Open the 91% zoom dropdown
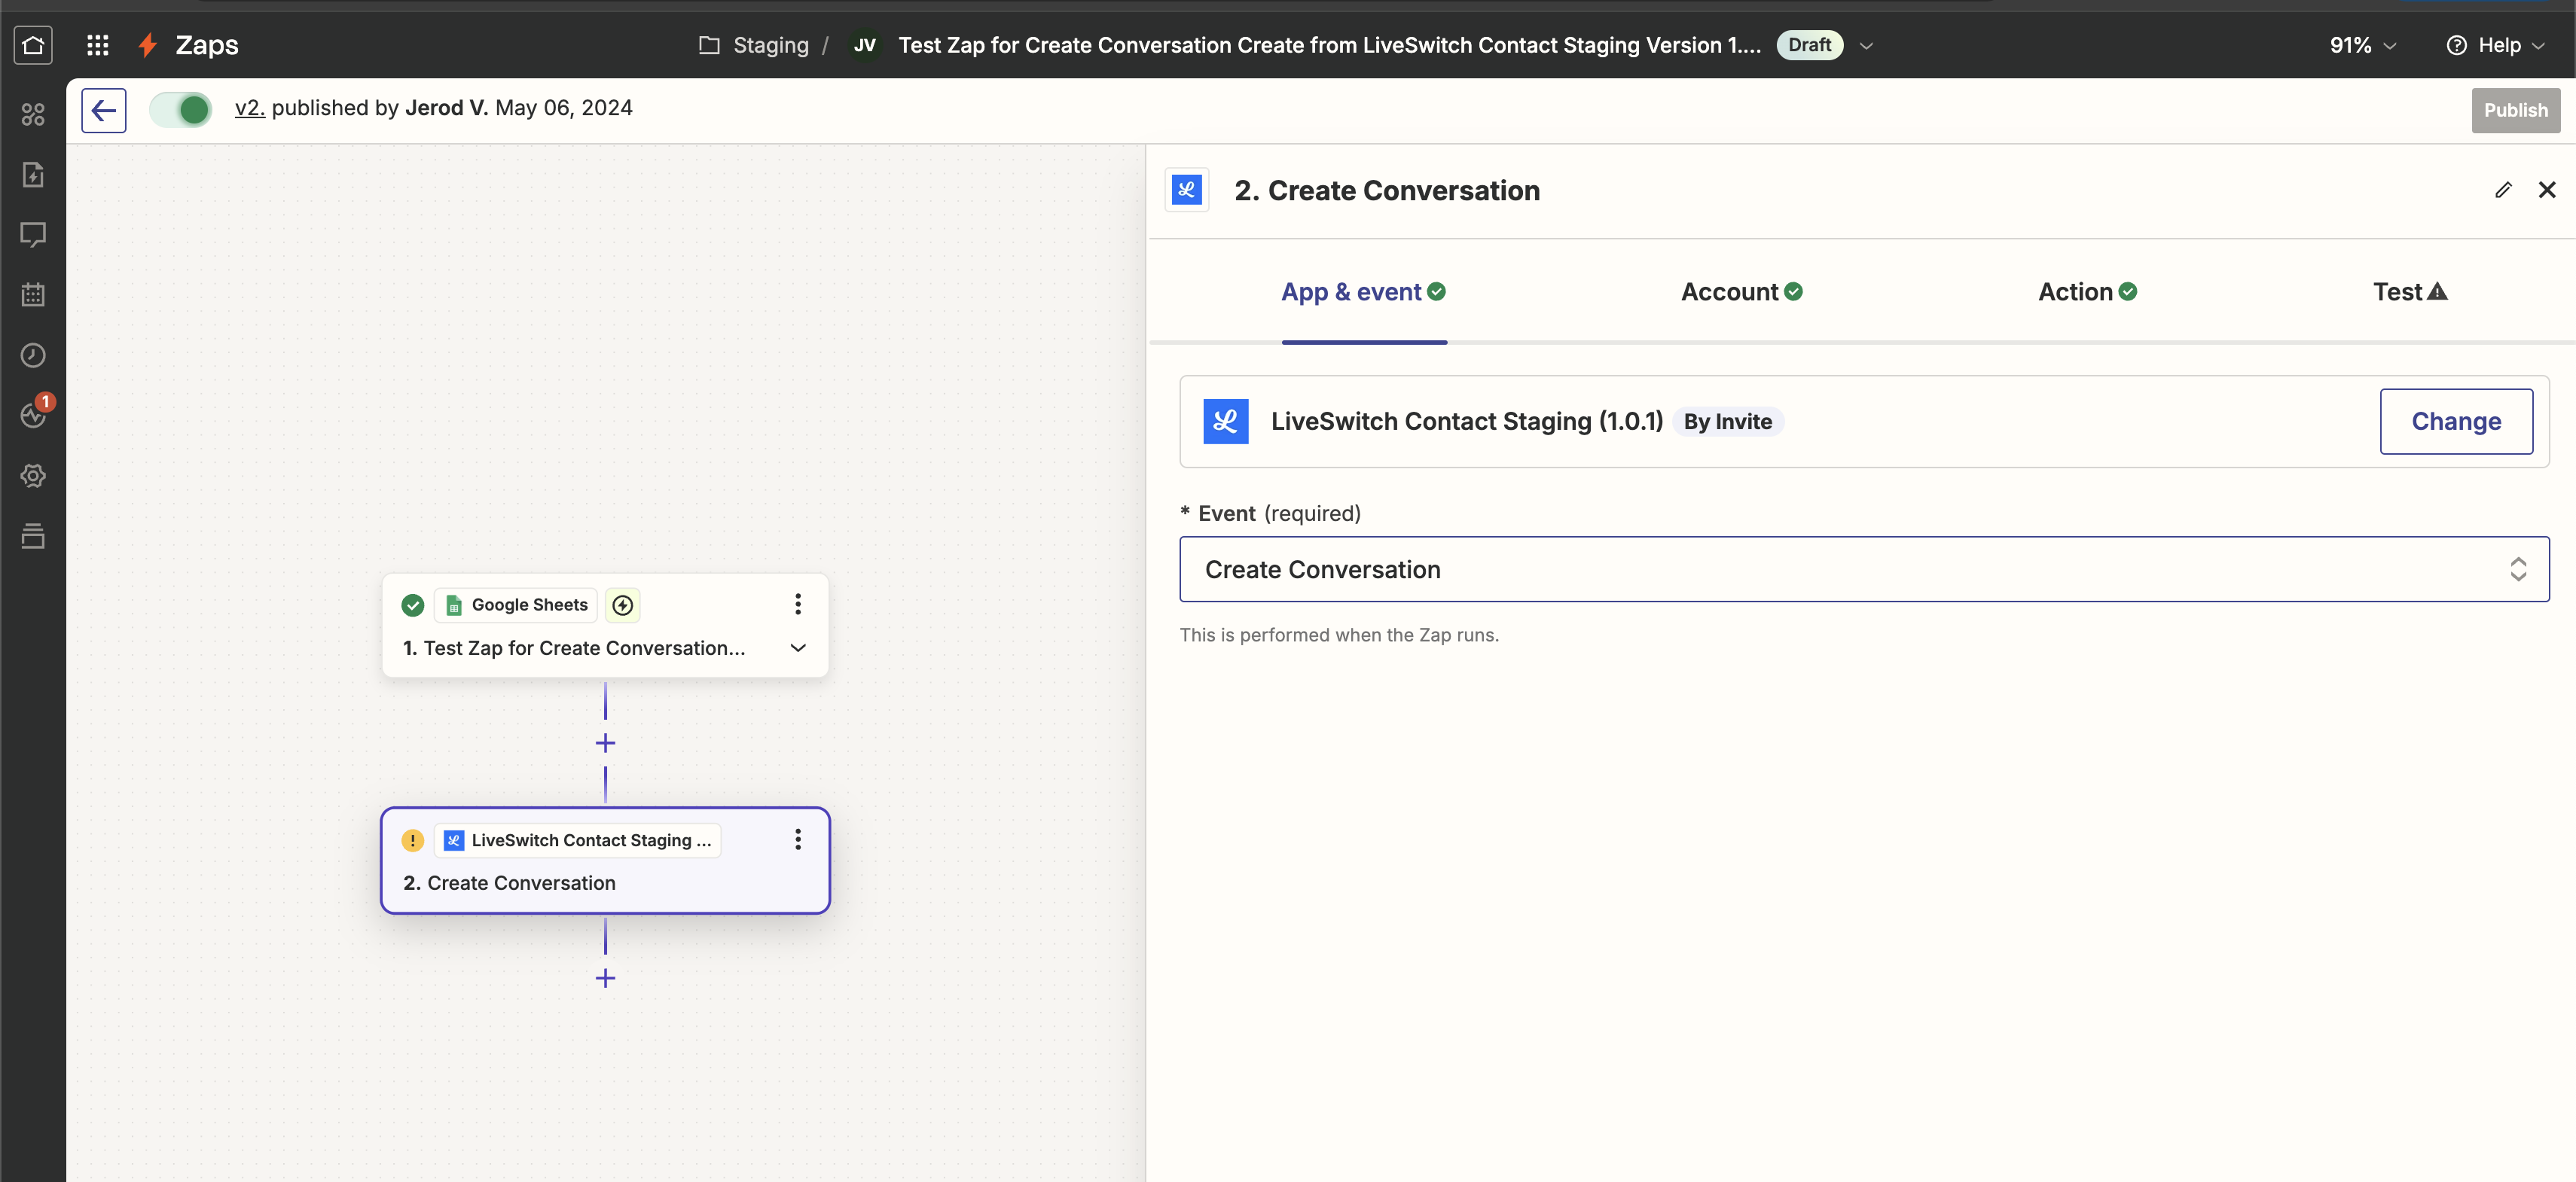 pyautogui.click(x=2363, y=45)
